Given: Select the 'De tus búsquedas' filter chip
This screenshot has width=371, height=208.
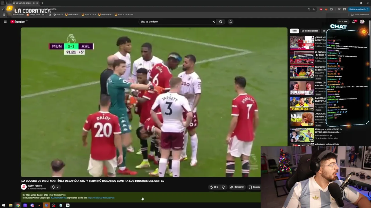Looking at the screenshot, I should click(310, 31).
